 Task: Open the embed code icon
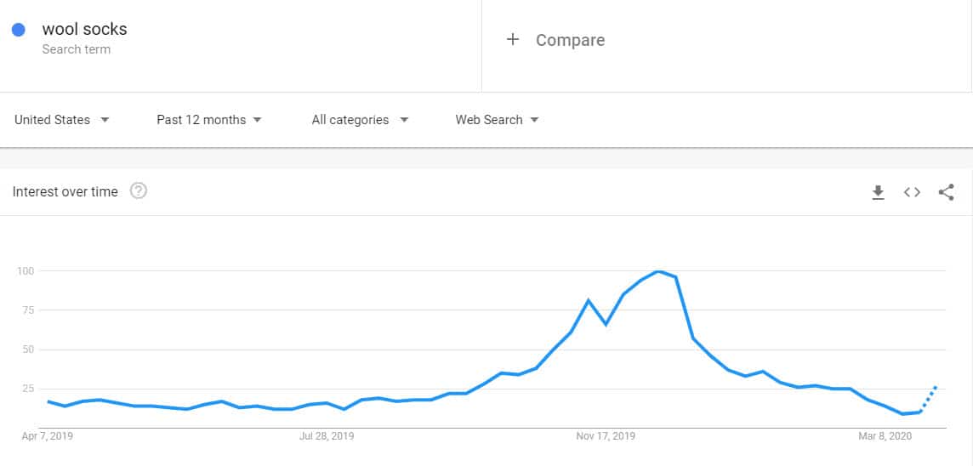912,192
